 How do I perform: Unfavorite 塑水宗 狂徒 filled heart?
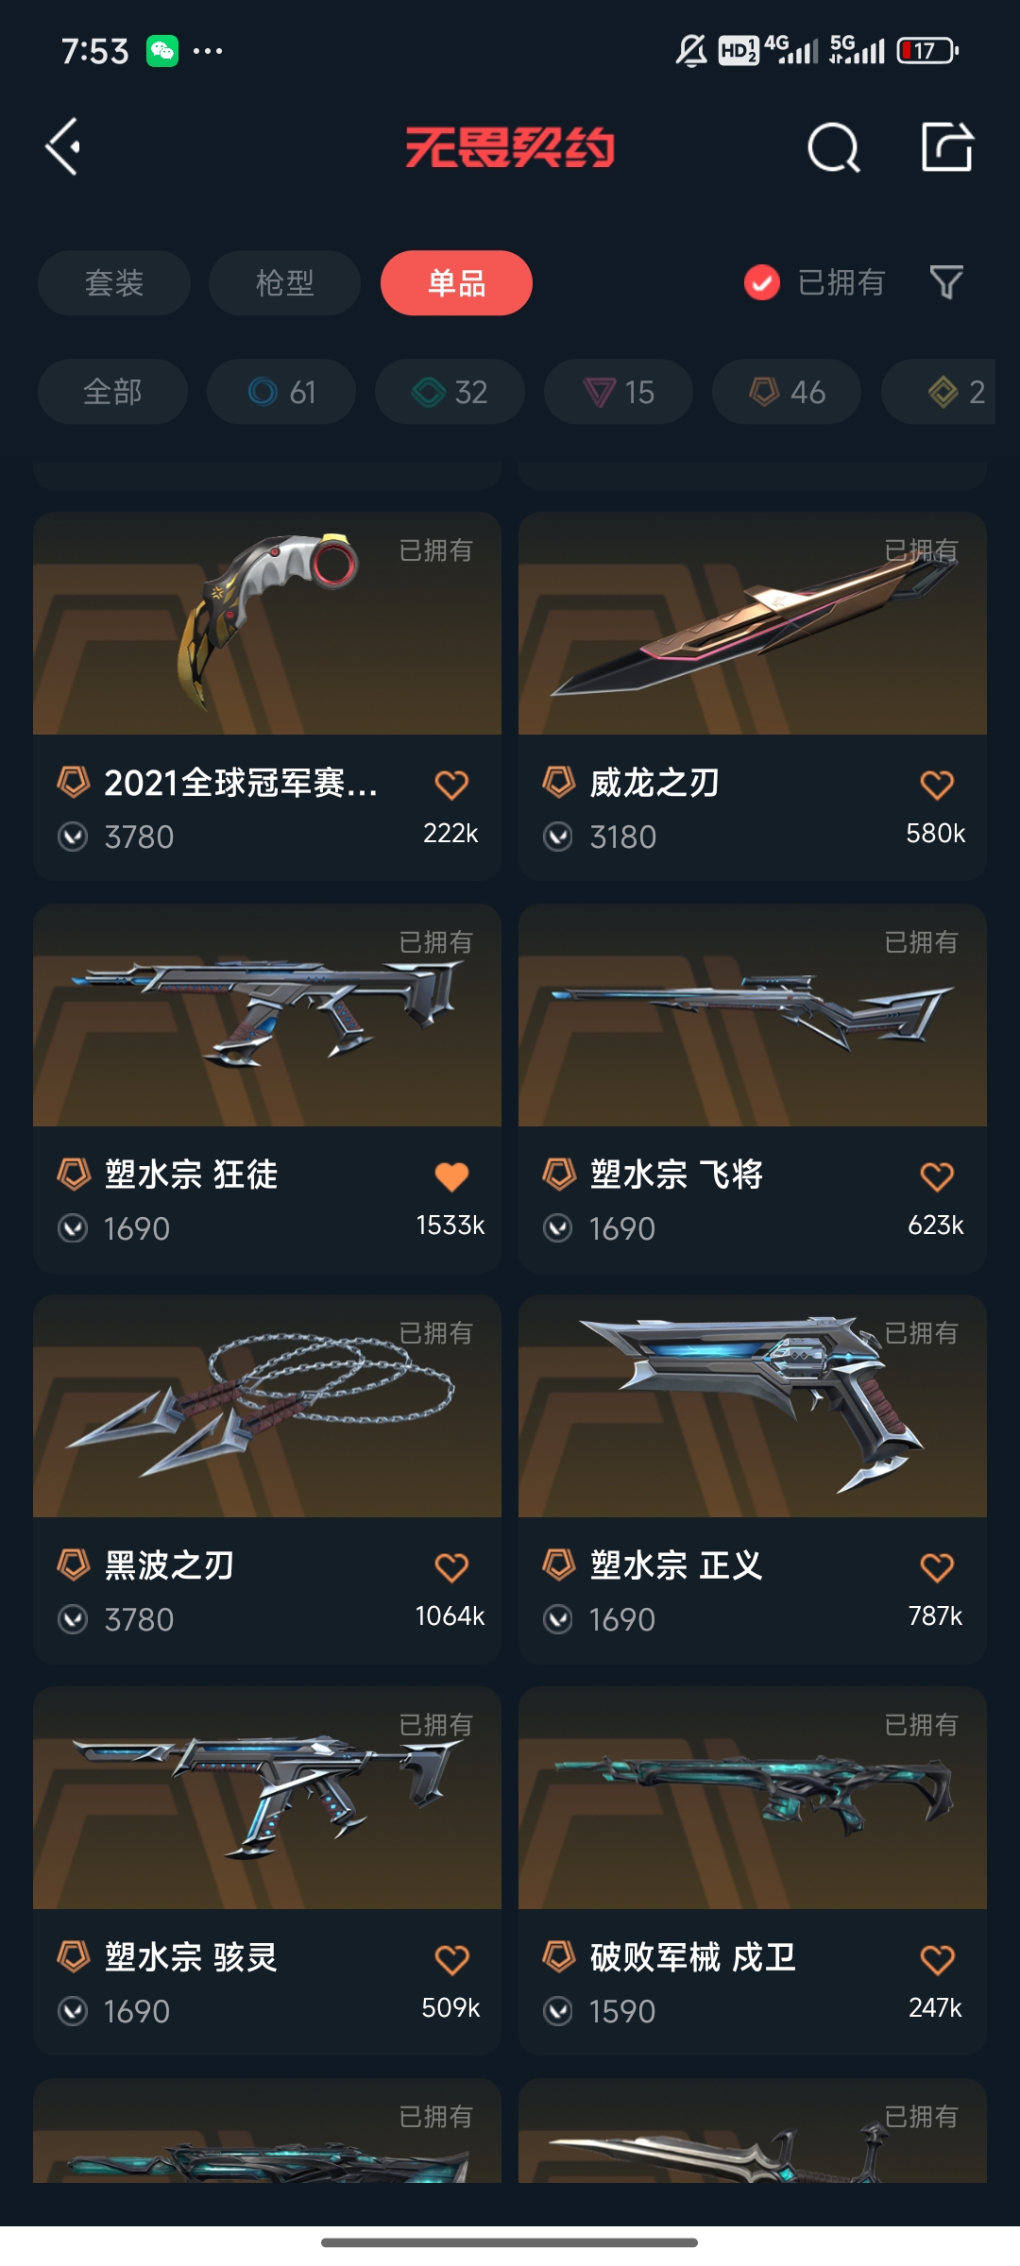[451, 1176]
